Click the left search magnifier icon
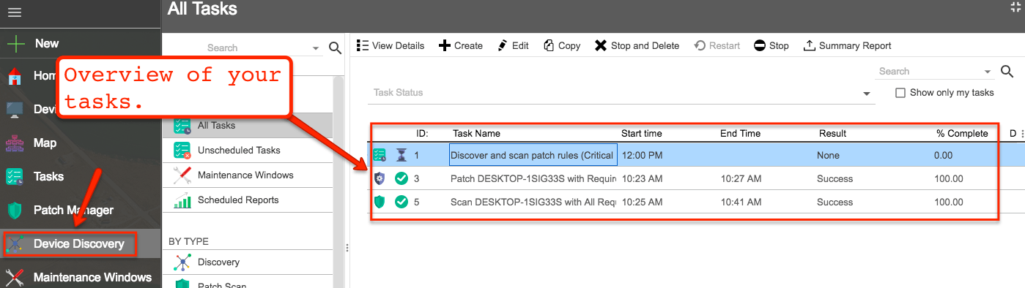This screenshot has height=288, width=1025. 335,48
